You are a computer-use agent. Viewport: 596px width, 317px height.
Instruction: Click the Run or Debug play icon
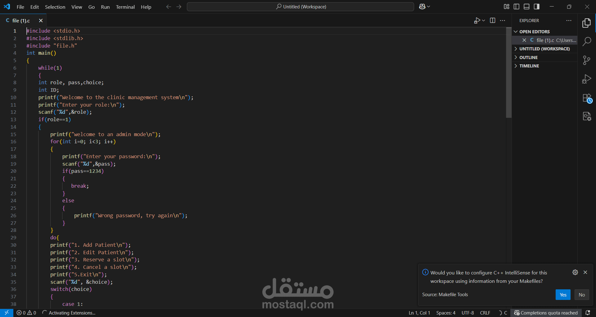[477, 21]
